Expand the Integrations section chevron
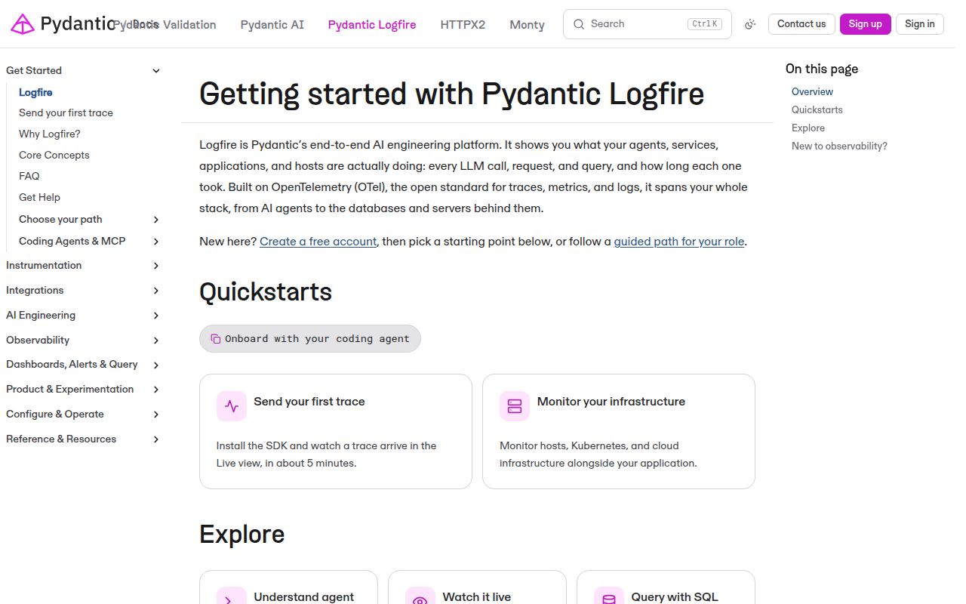 pyautogui.click(x=156, y=291)
